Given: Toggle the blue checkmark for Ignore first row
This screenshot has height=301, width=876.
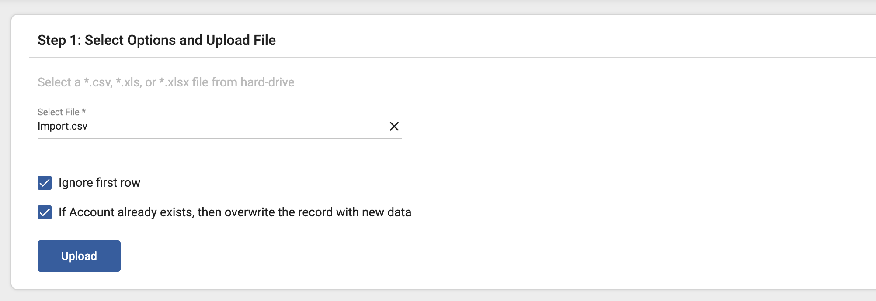Looking at the screenshot, I should point(45,183).
